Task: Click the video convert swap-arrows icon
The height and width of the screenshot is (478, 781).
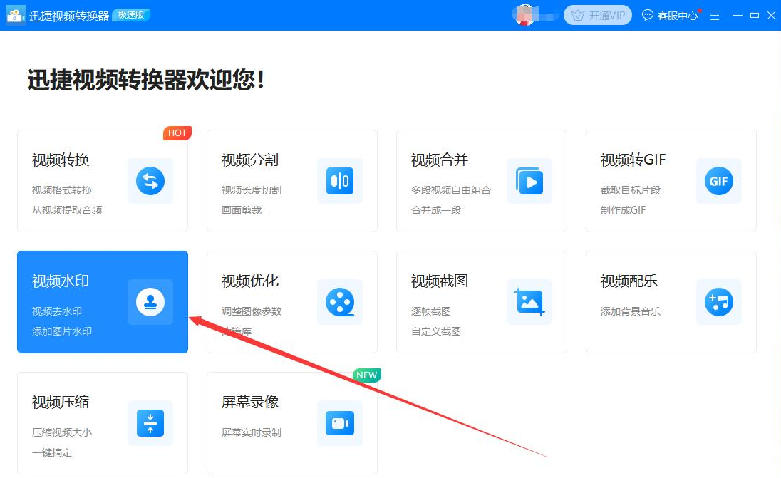Action: click(150, 181)
